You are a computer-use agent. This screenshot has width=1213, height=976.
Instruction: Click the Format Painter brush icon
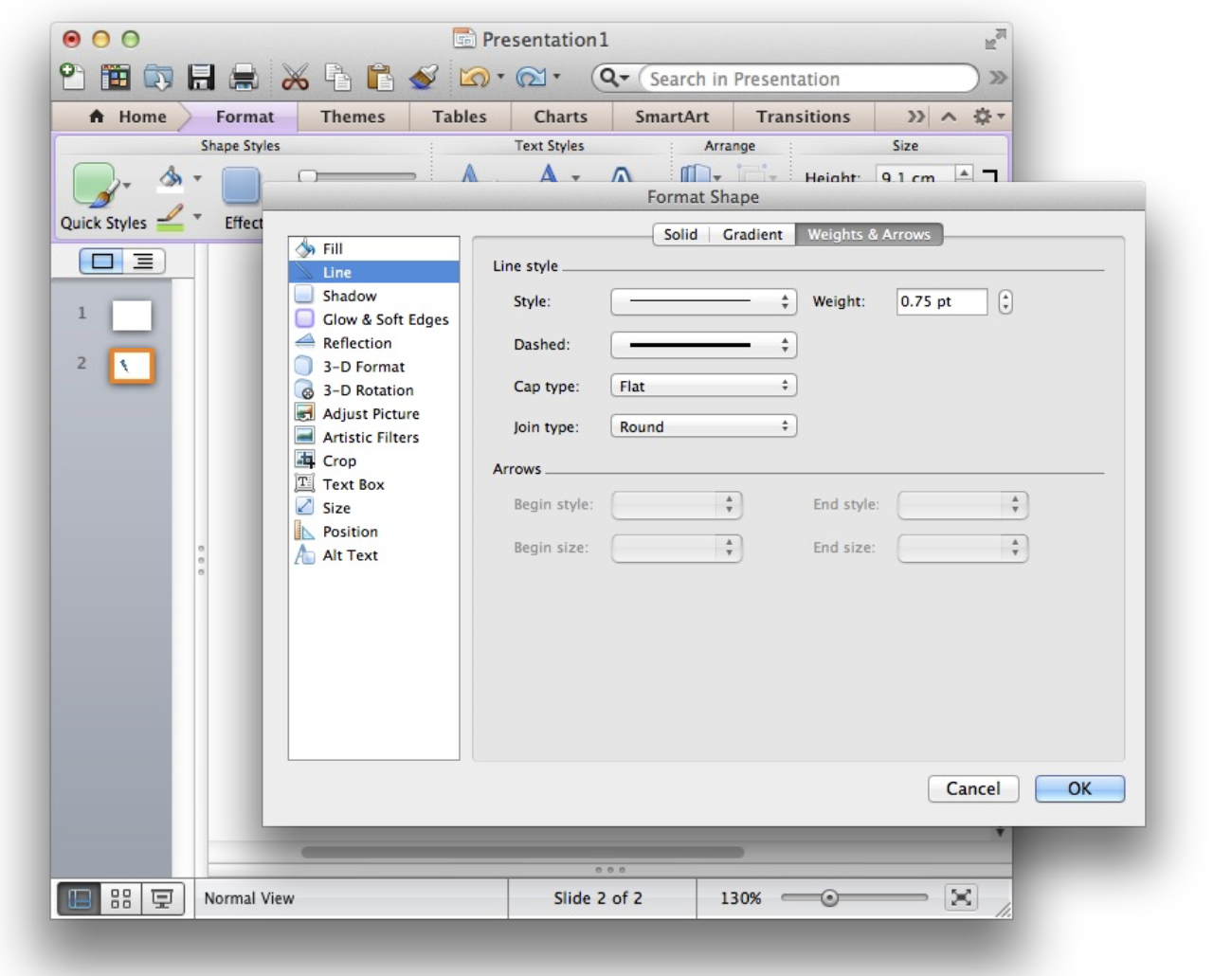click(x=424, y=78)
